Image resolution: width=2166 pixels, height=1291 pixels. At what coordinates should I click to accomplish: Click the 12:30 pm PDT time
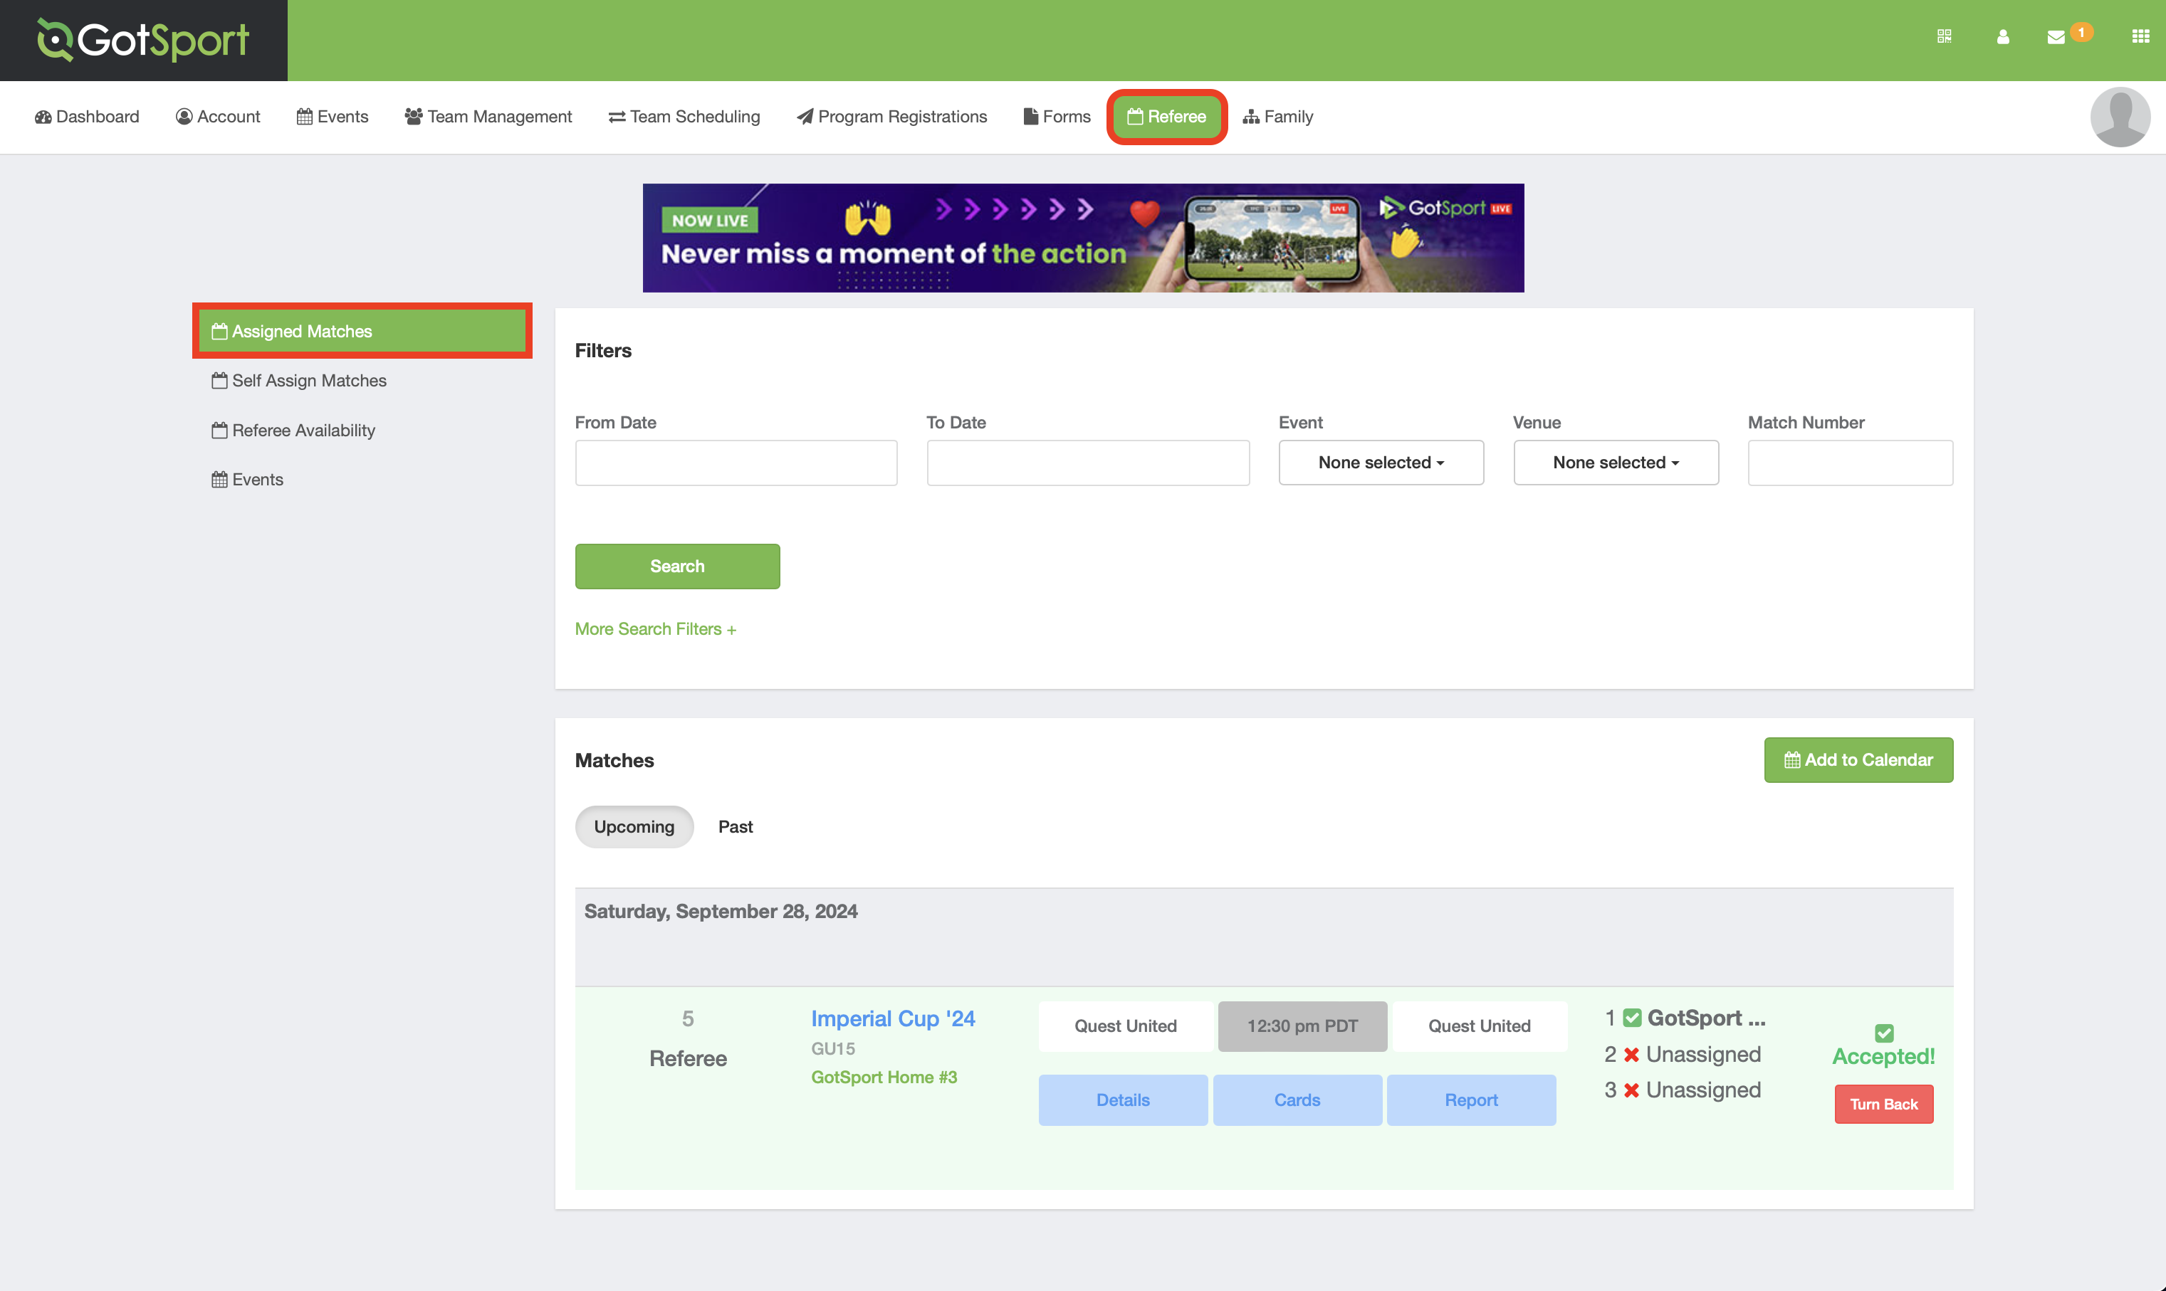pos(1302,1026)
